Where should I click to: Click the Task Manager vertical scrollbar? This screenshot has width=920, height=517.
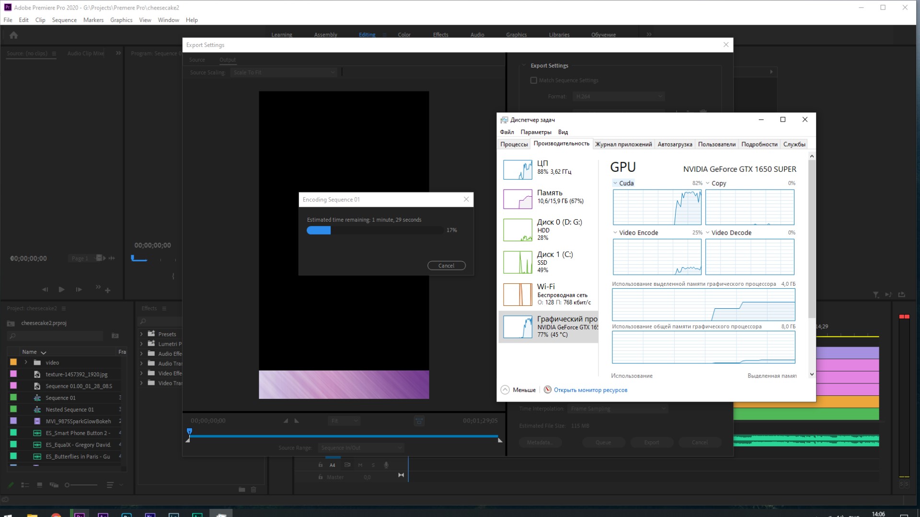[812, 239]
